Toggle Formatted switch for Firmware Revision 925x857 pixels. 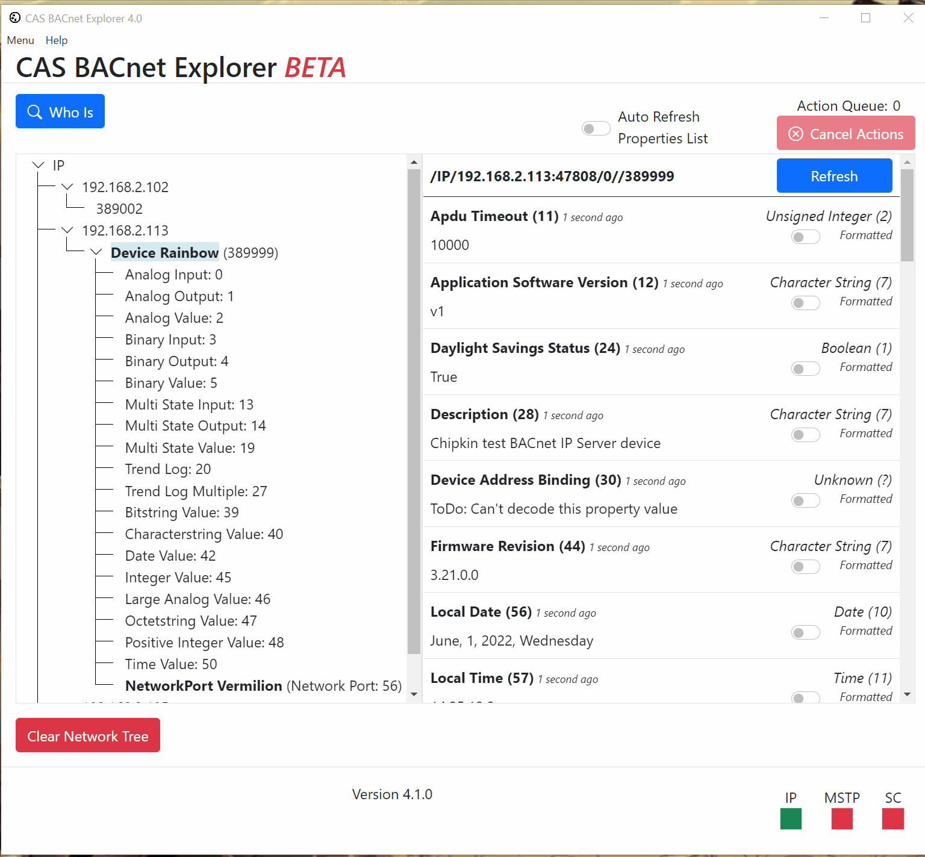point(806,566)
